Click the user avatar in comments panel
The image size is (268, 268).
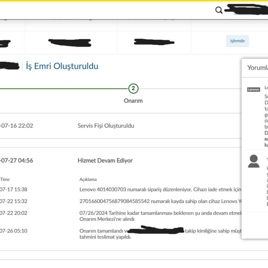[254, 161]
